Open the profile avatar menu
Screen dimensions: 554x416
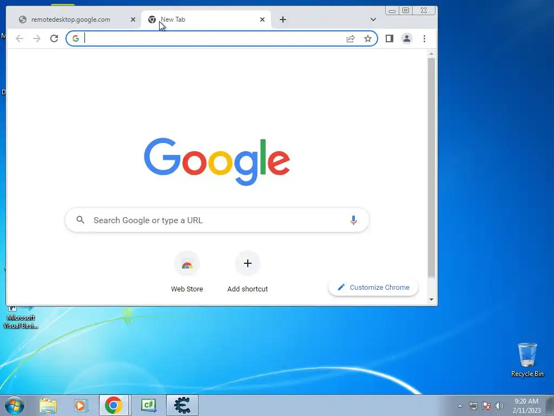[x=407, y=38]
